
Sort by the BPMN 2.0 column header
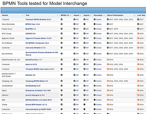[x=66, y=15]
